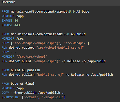This screenshot has width=120, height=102.
Task: Click the FROM build AS publish line
Action: point(21,70)
